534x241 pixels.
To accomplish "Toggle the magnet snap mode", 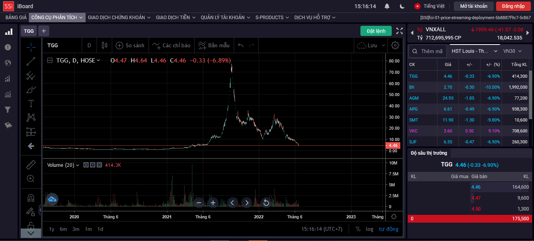I will pos(31,198).
